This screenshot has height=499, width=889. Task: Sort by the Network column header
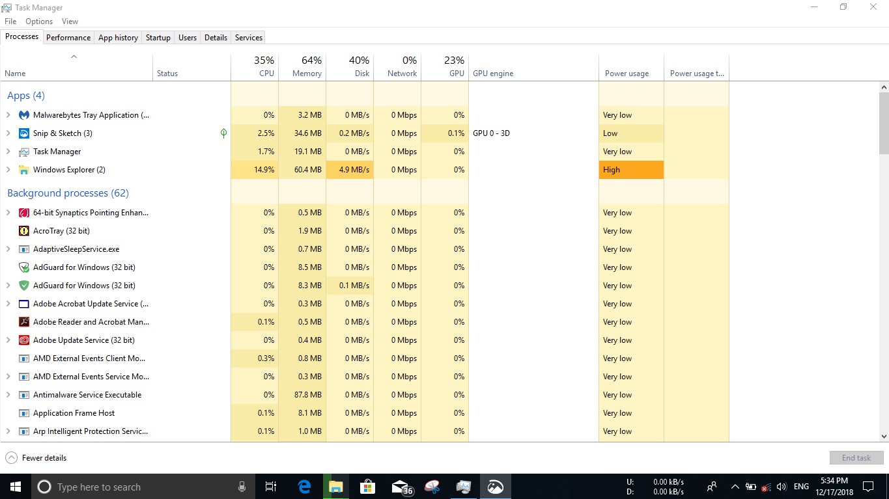[x=397, y=66]
